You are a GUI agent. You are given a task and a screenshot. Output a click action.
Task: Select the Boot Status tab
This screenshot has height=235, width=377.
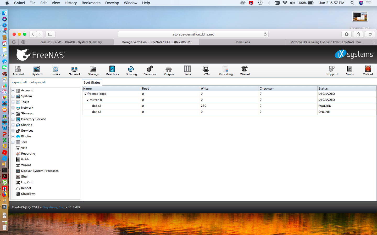pos(92,82)
